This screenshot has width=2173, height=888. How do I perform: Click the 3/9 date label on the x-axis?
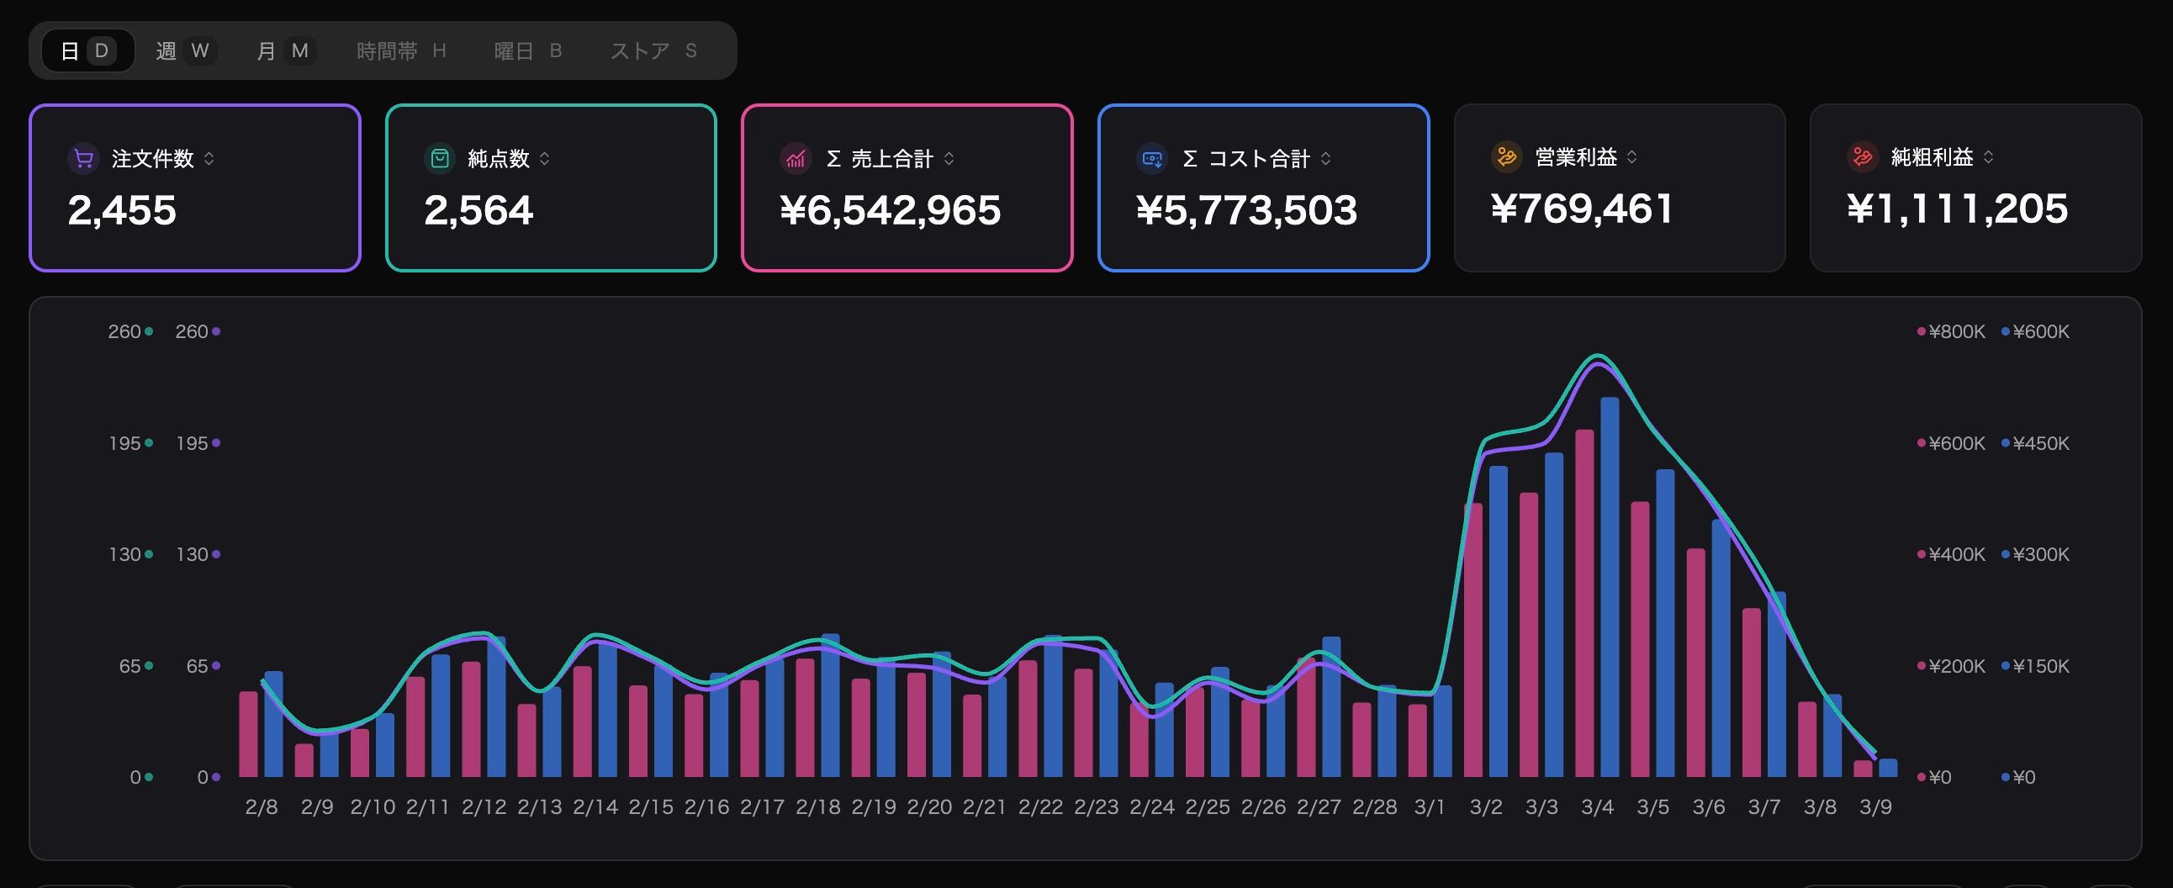1875,807
